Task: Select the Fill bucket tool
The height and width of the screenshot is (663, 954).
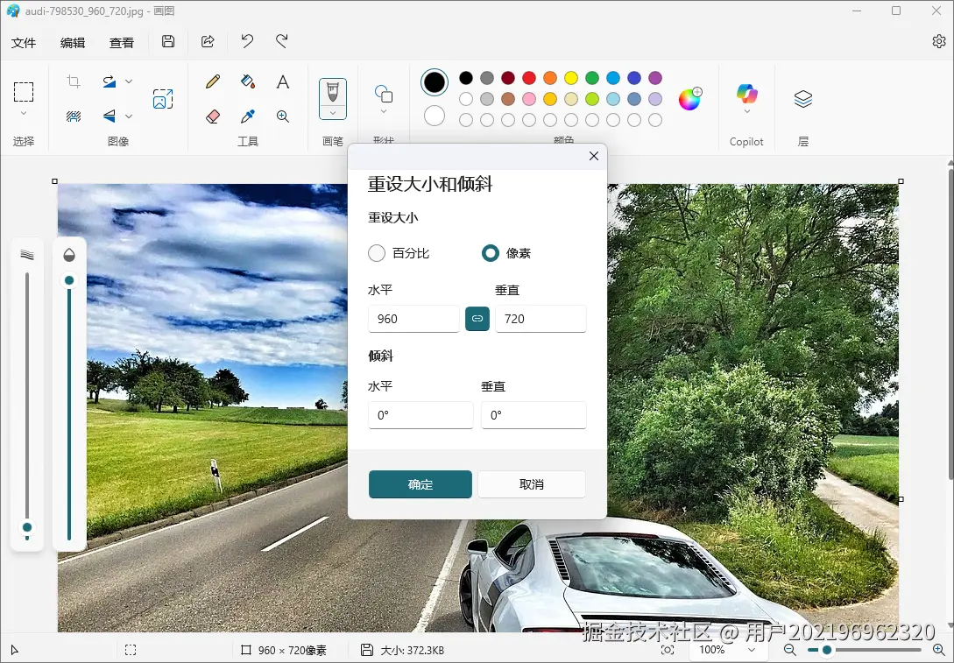Action: (x=248, y=81)
